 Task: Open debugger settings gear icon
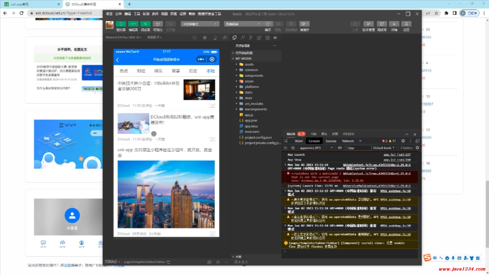pos(403,141)
